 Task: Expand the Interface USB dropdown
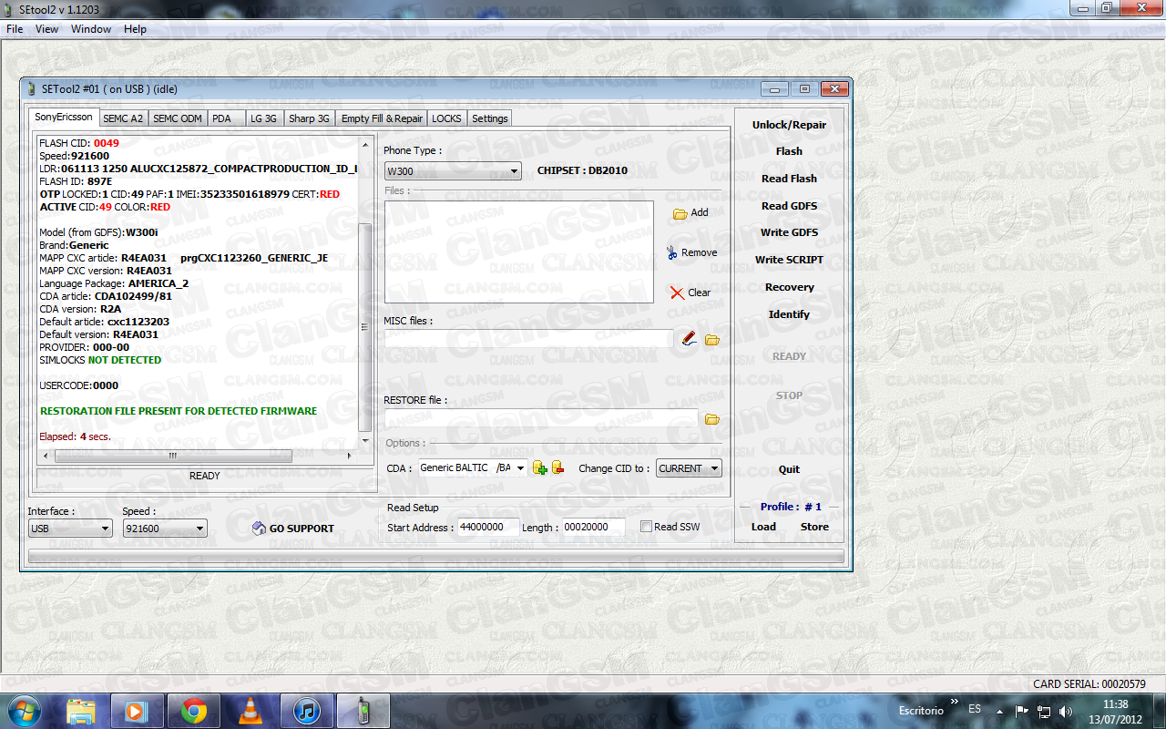click(x=106, y=529)
